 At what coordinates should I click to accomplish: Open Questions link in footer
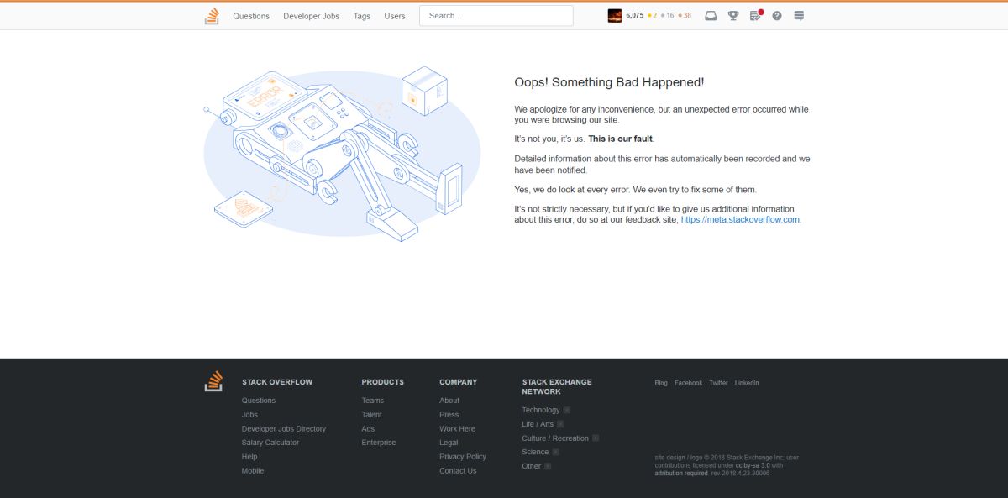[x=259, y=401]
